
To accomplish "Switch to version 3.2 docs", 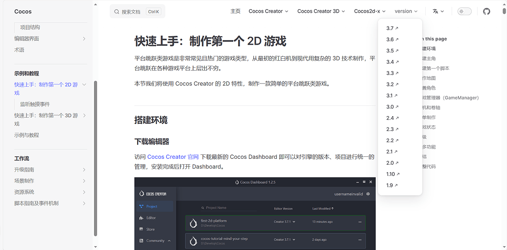I will (392, 84).
